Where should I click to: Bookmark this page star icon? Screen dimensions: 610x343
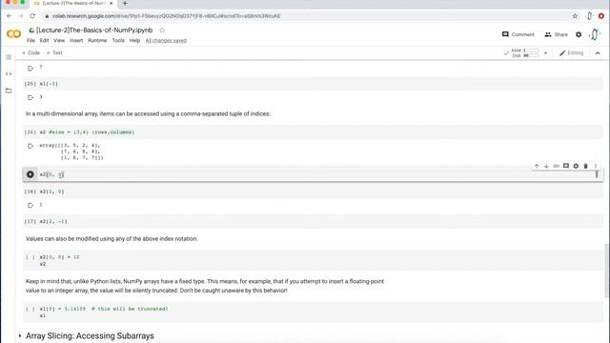coord(575,16)
